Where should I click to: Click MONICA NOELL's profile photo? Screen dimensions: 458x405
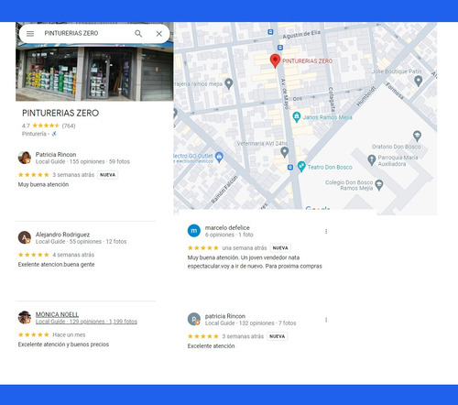(25, 317)
